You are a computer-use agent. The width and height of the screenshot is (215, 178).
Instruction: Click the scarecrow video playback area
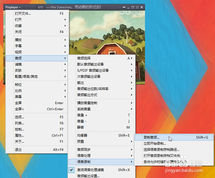click(x=107, y=33)
